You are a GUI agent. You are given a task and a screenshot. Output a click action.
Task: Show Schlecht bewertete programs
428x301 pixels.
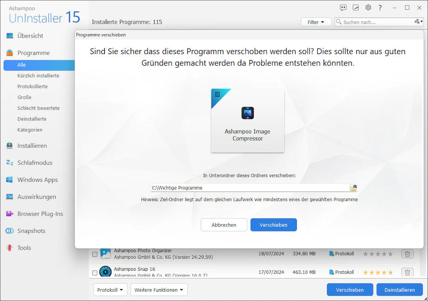click(x=38, y=108)
